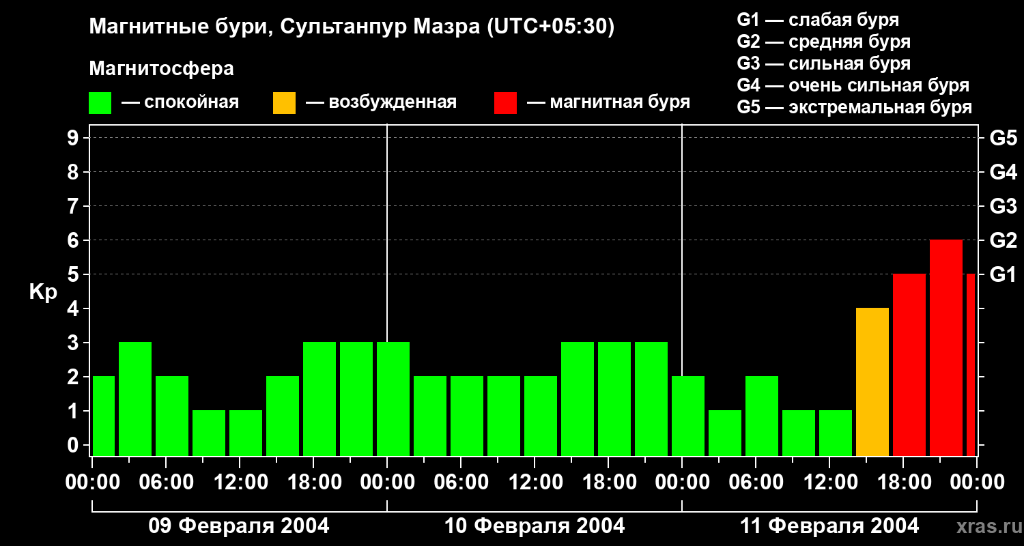1024x546 pixels.
Task: Click the '06:00' time label for 11 Февраля
Action: click(x=756, y=483)
